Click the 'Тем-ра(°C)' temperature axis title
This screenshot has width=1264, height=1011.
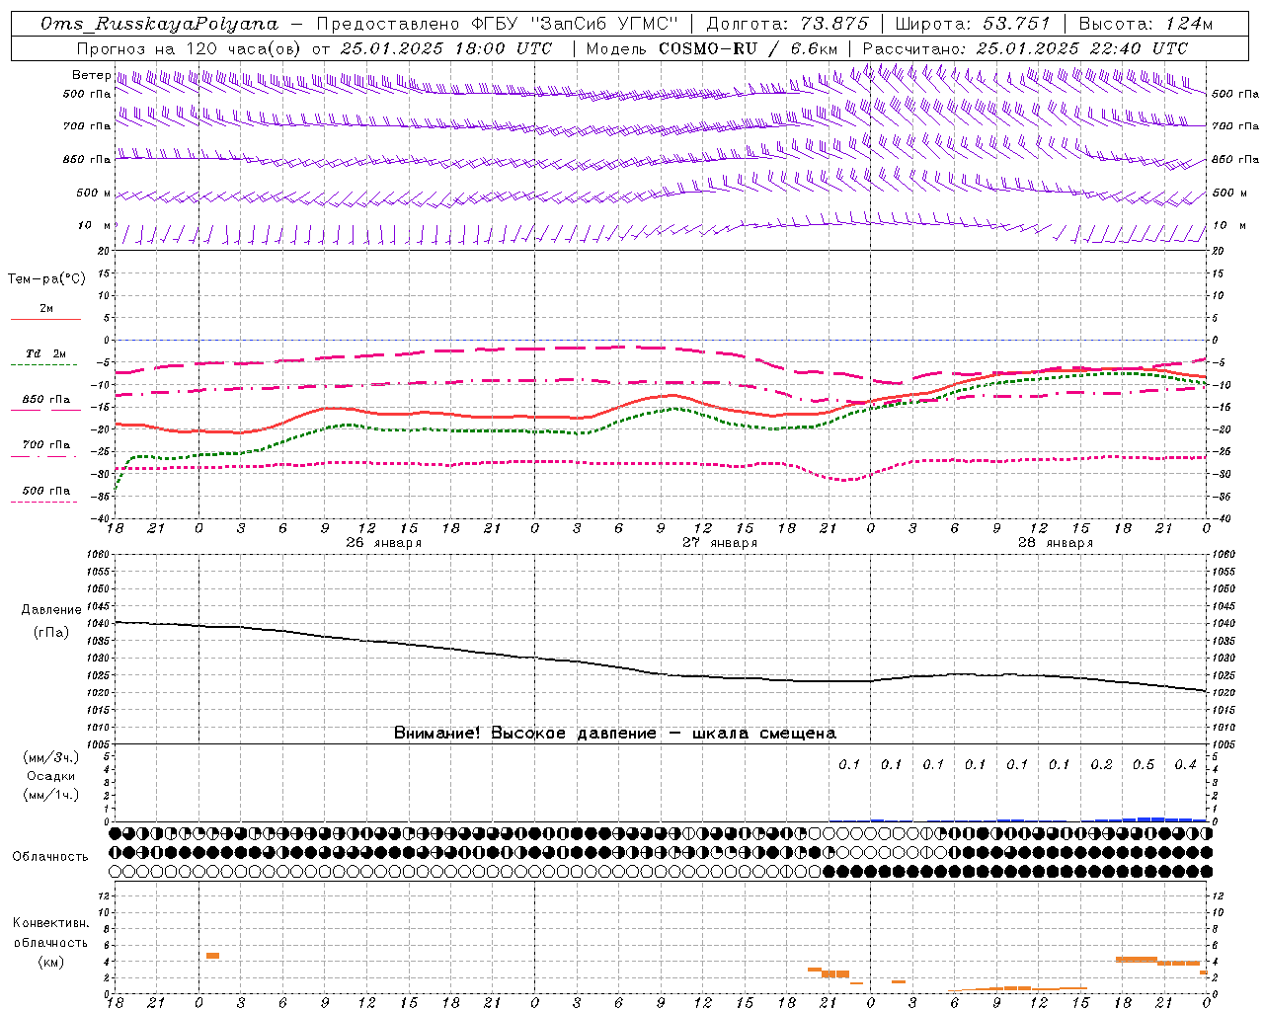click(x=46, y=279)
